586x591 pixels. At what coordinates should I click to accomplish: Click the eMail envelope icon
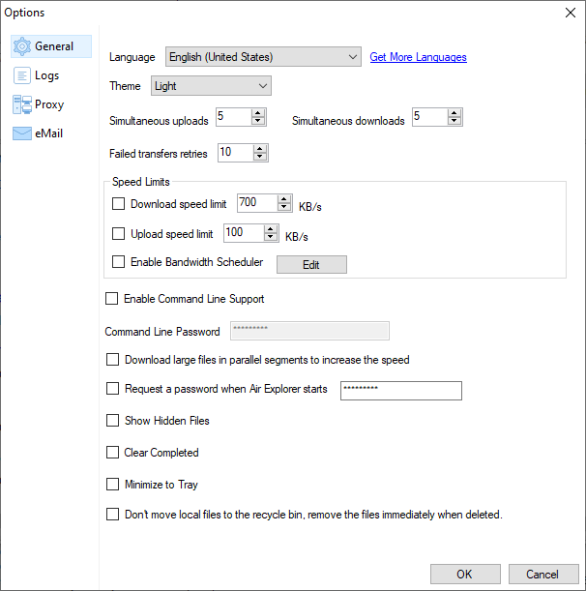tap(21, 133)
